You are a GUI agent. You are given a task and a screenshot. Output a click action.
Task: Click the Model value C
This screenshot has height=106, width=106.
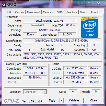(x=62, y=45)
